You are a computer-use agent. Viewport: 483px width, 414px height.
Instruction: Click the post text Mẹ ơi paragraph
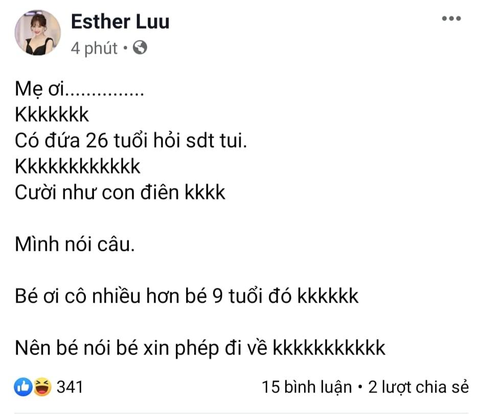[79, 90]
